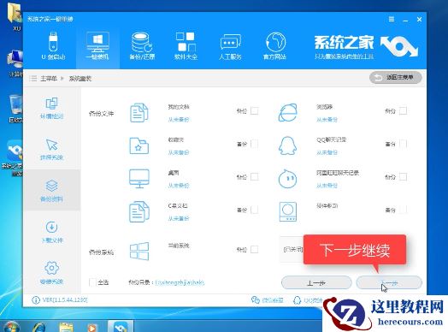Click 从未备份 link under QQ聊天记录
This screenshot has height=332, width=448.
tap(327, 152)
